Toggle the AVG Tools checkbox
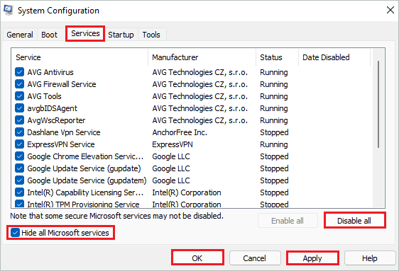The image size is (399, 271). [20, 96]
